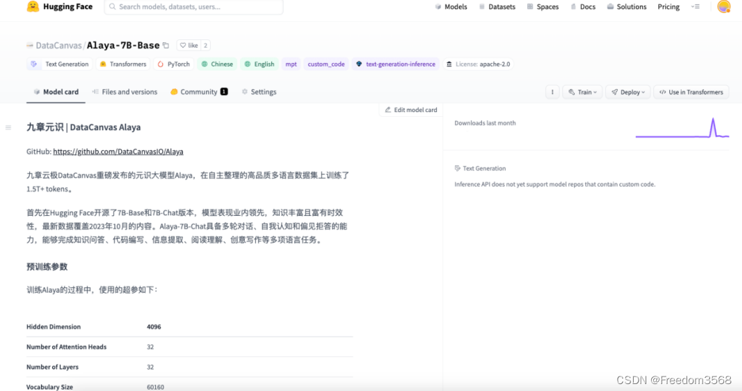Open the like count 2
The image size is (742, 391).
205,46
